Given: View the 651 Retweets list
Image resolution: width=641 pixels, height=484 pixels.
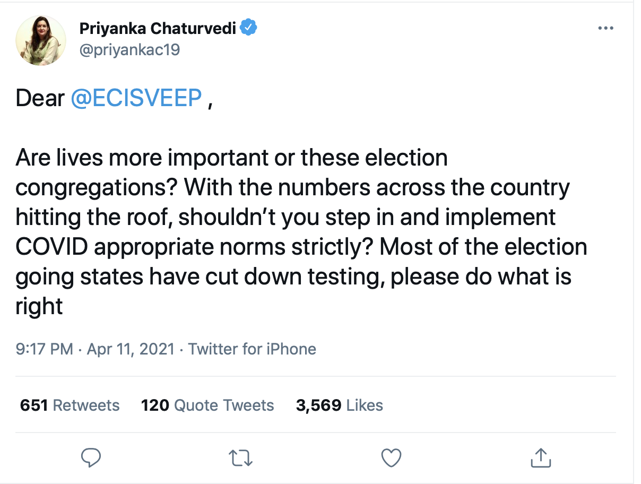Looking at the screenshot, I should coord(70,405).
